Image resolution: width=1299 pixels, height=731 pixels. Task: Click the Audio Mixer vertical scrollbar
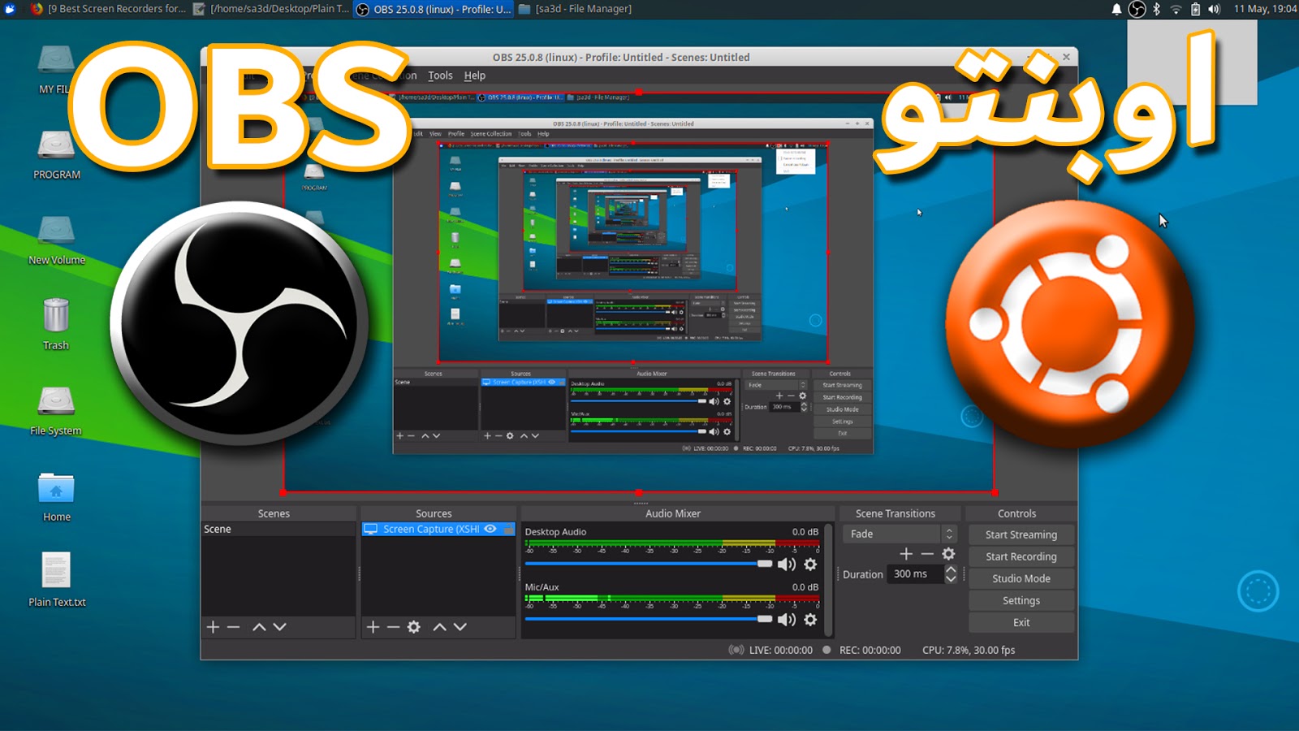(x=828, y=579)
